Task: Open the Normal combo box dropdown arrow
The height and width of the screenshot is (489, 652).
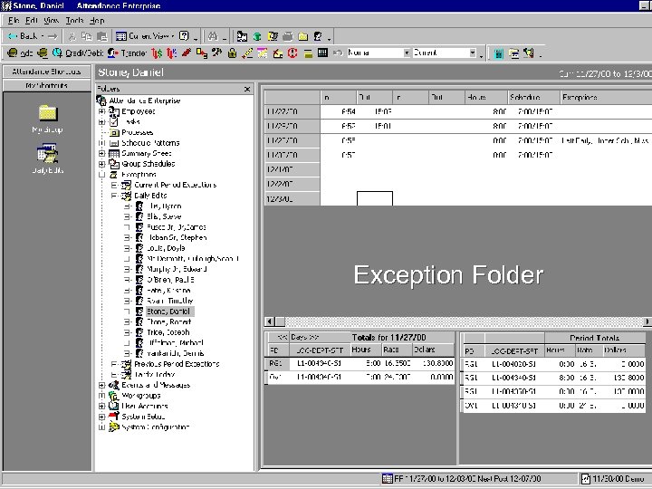Action: pyautogui.click(x=407, y=53)
